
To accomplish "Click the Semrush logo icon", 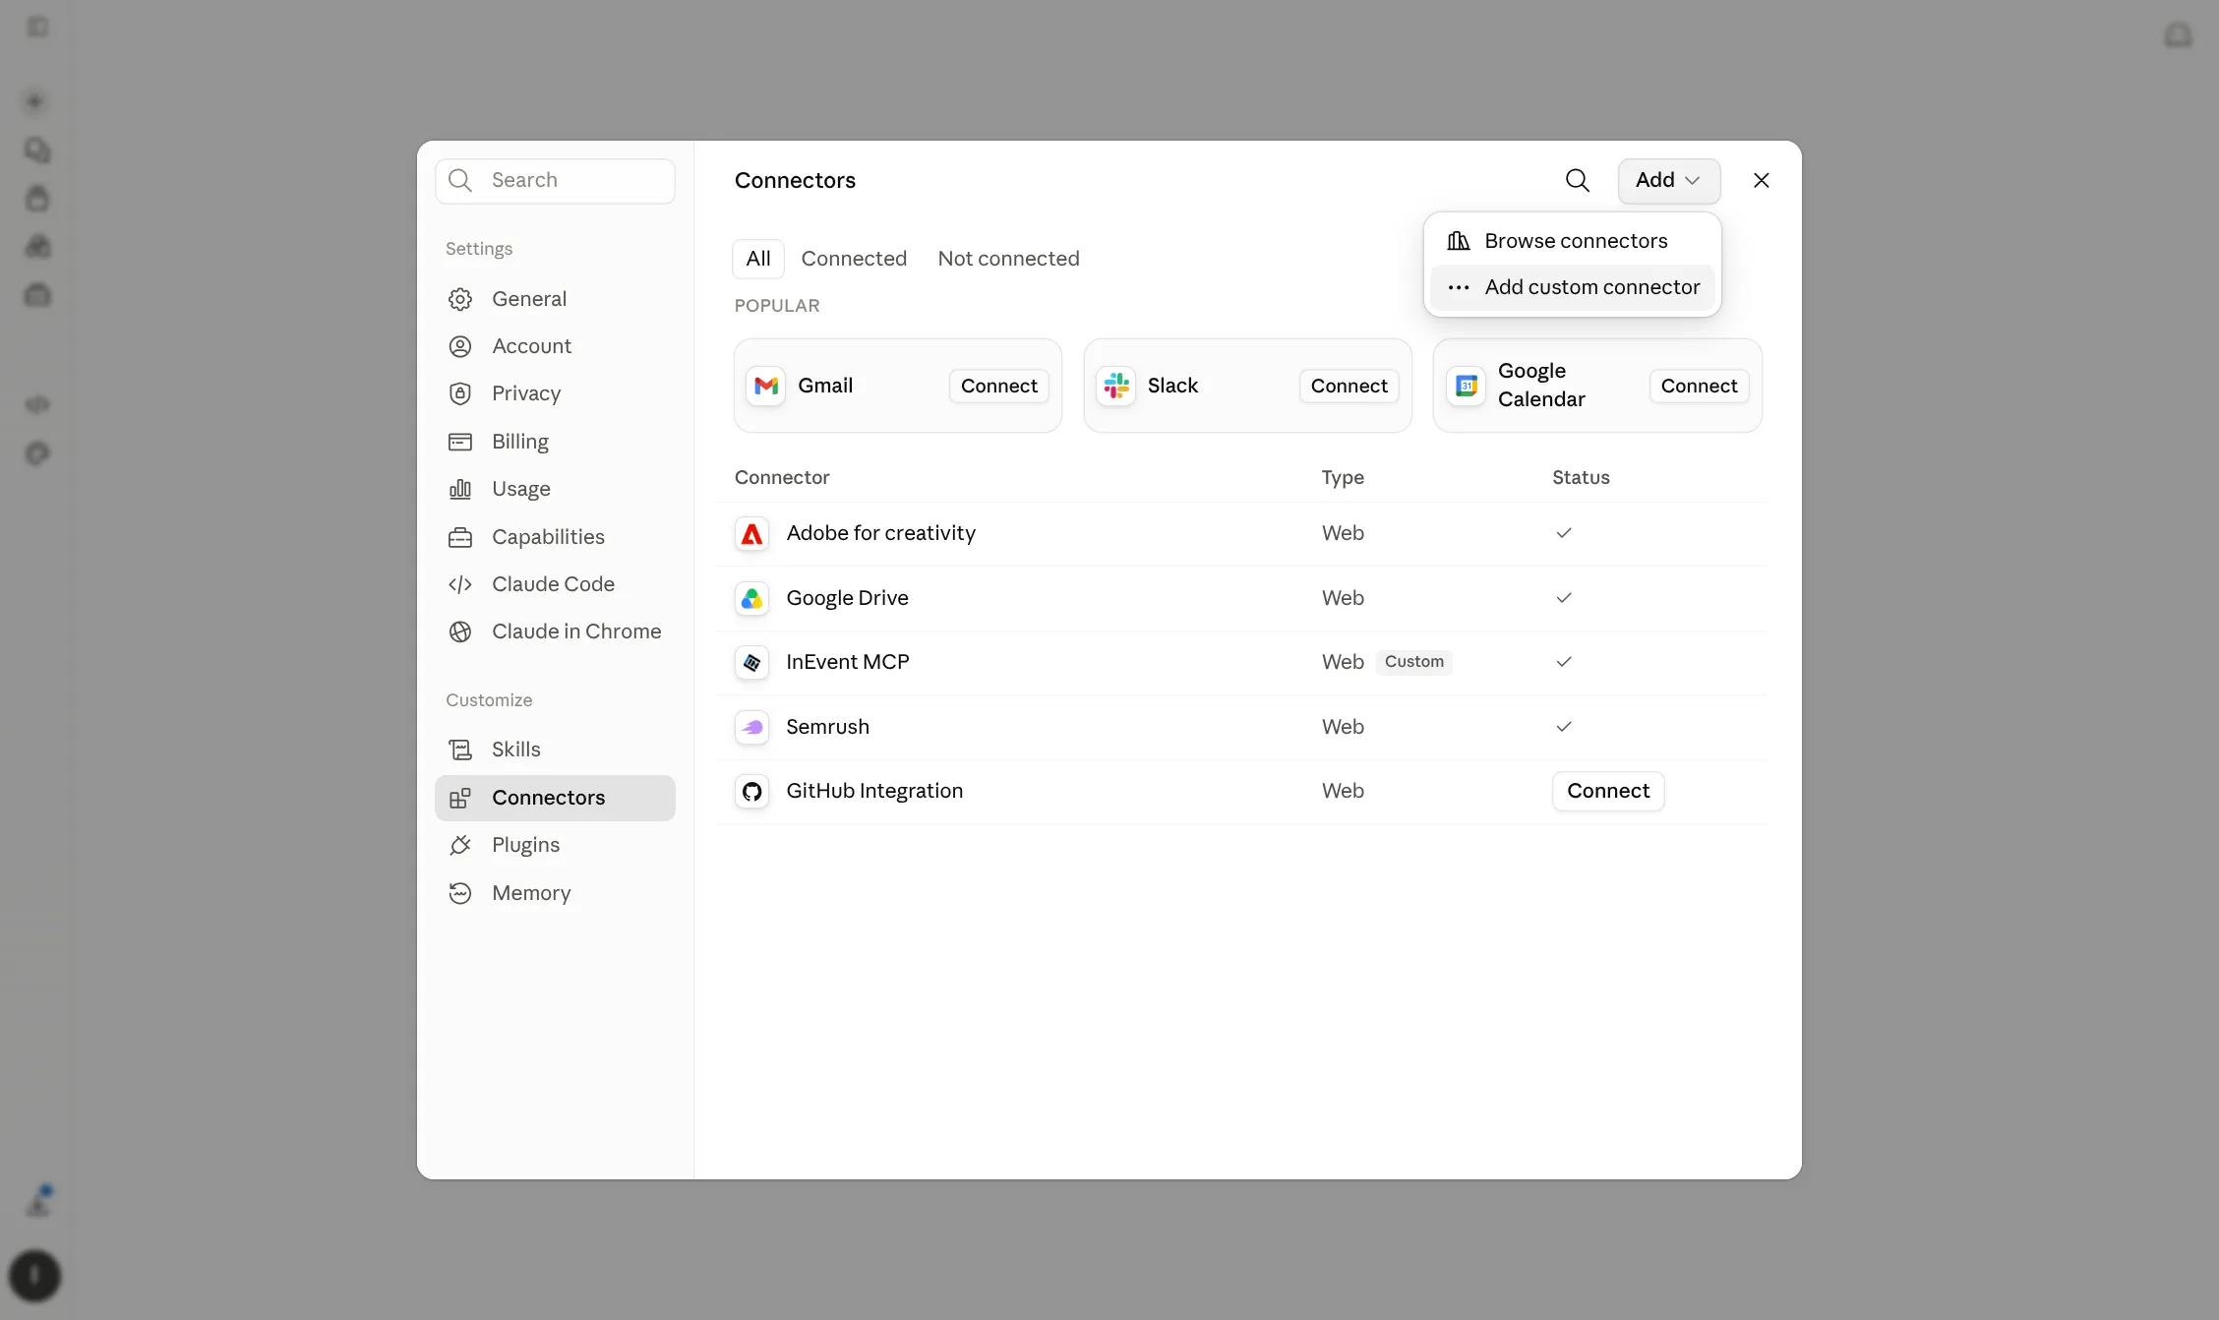I will pos(751,727).
